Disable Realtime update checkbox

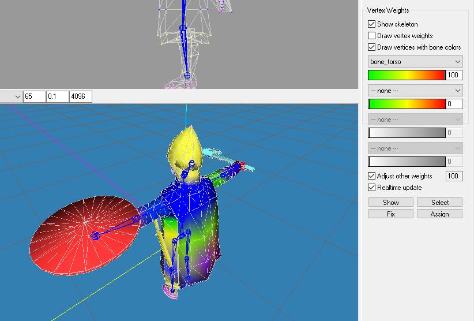point(371,187)
